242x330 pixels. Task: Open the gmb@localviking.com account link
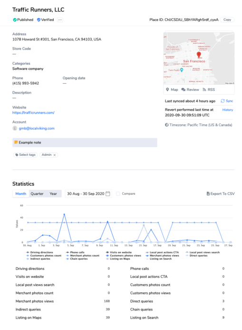click(37, 129)
